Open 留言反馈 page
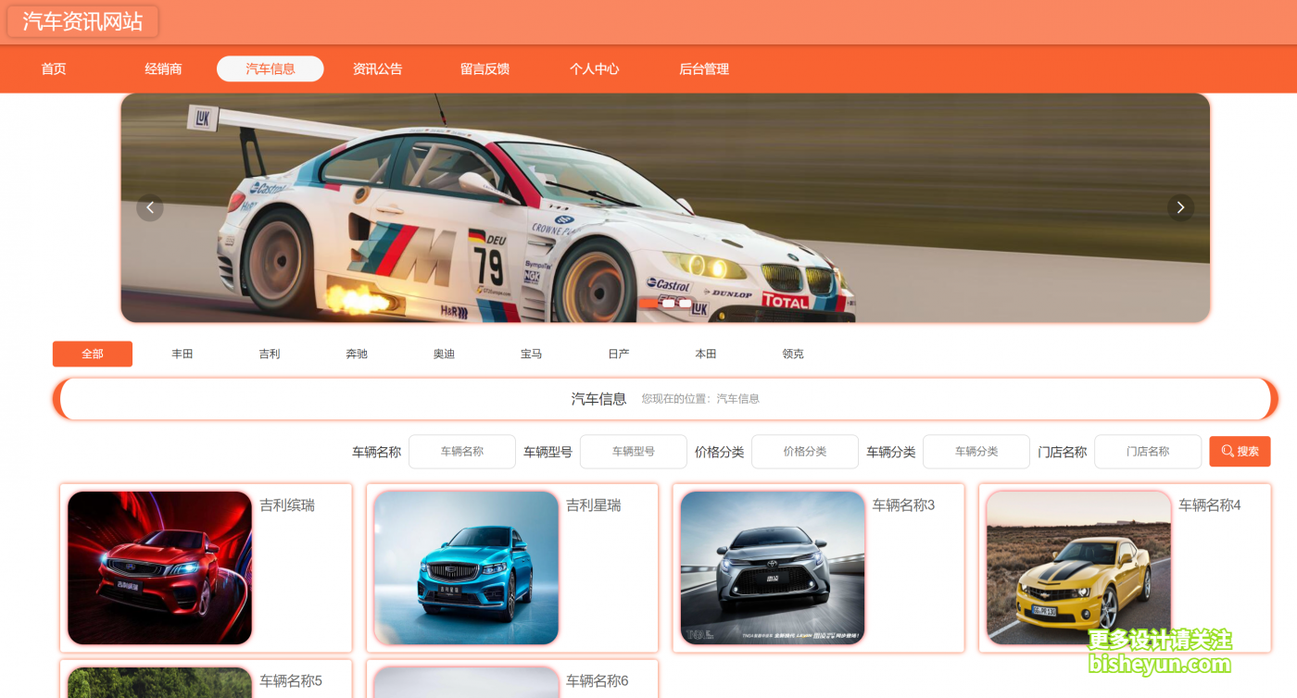 click(485, 69)
